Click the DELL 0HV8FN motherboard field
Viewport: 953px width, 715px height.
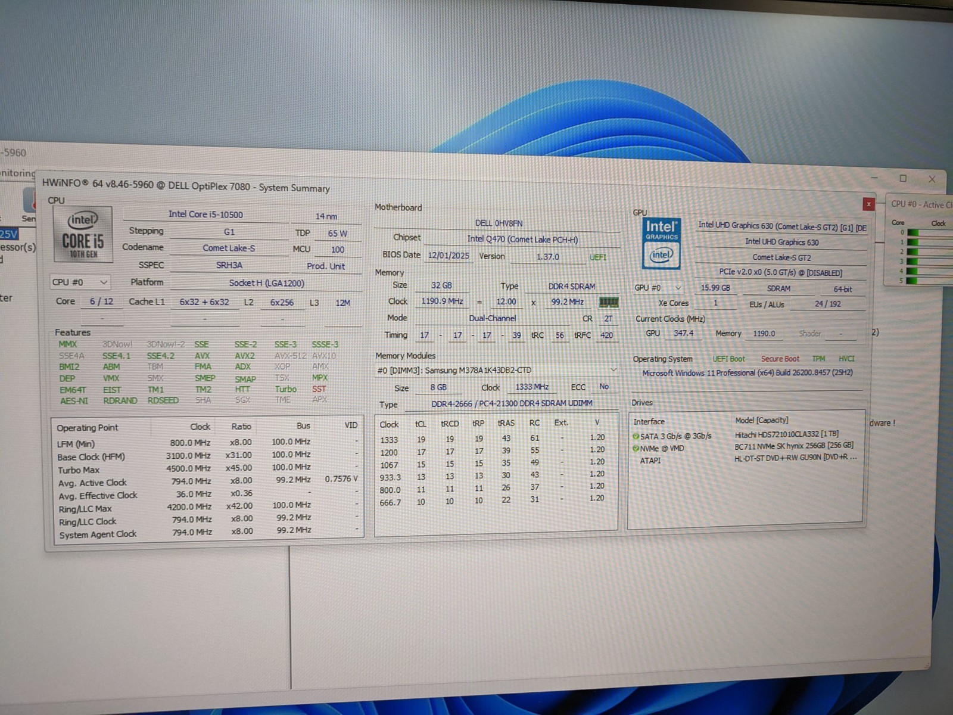[499, 223]
